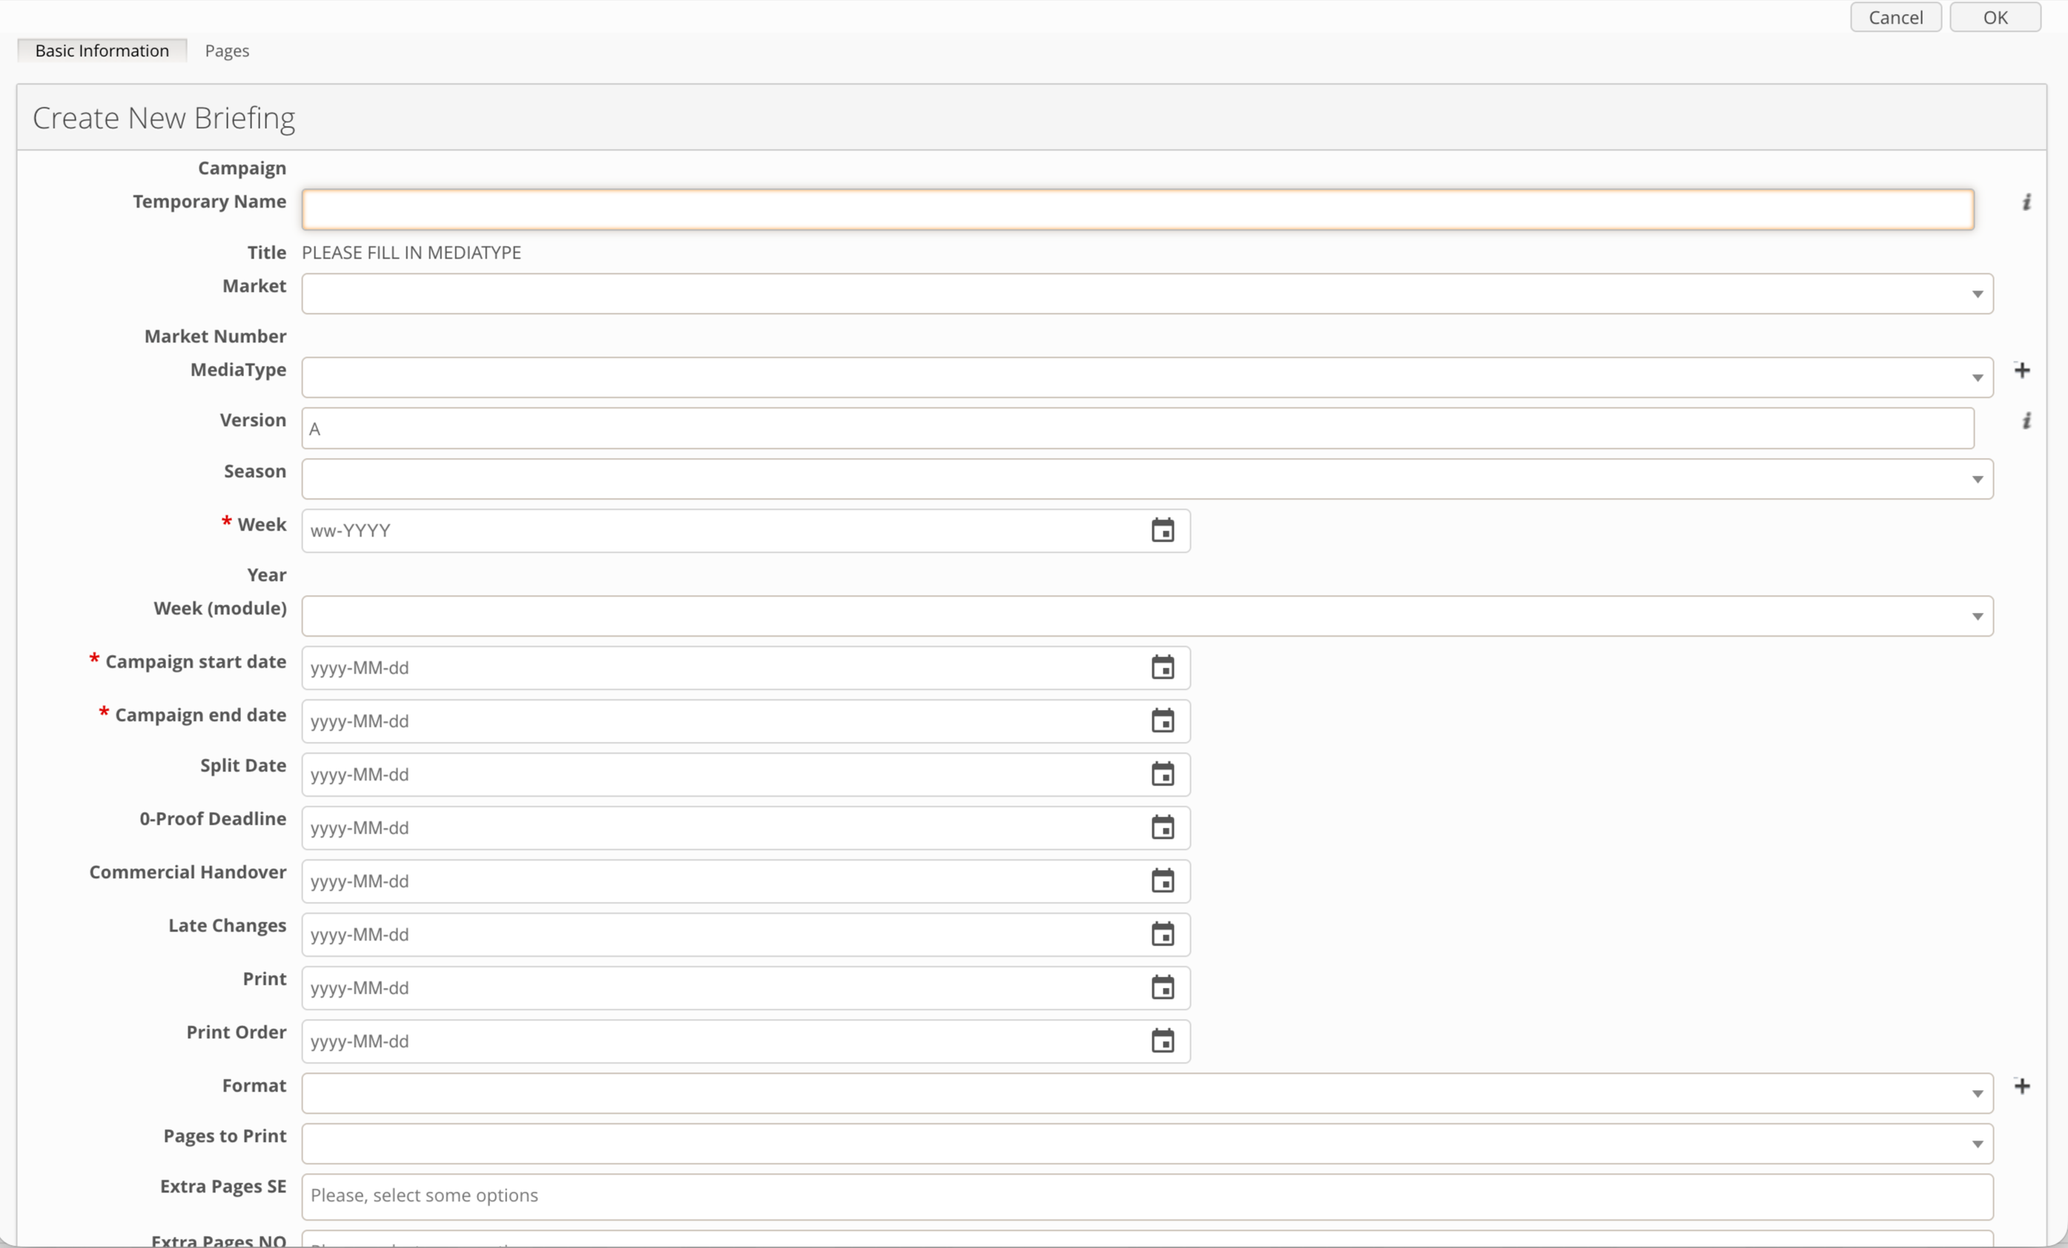Add new Format with plus icon
This screenshot has width=2068, height=1248.
[2022, 1086]
